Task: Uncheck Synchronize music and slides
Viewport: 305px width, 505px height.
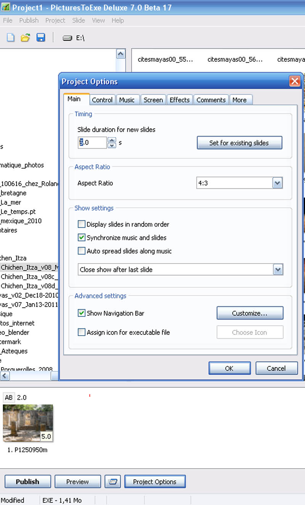Action: (82, 238)
